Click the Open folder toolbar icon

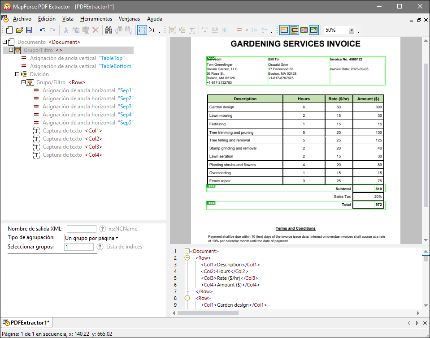point(19,30)
